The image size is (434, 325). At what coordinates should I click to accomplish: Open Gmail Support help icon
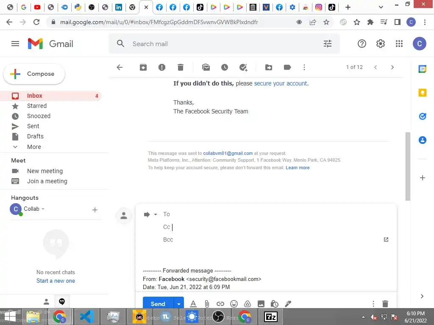[x=362, y=44]
